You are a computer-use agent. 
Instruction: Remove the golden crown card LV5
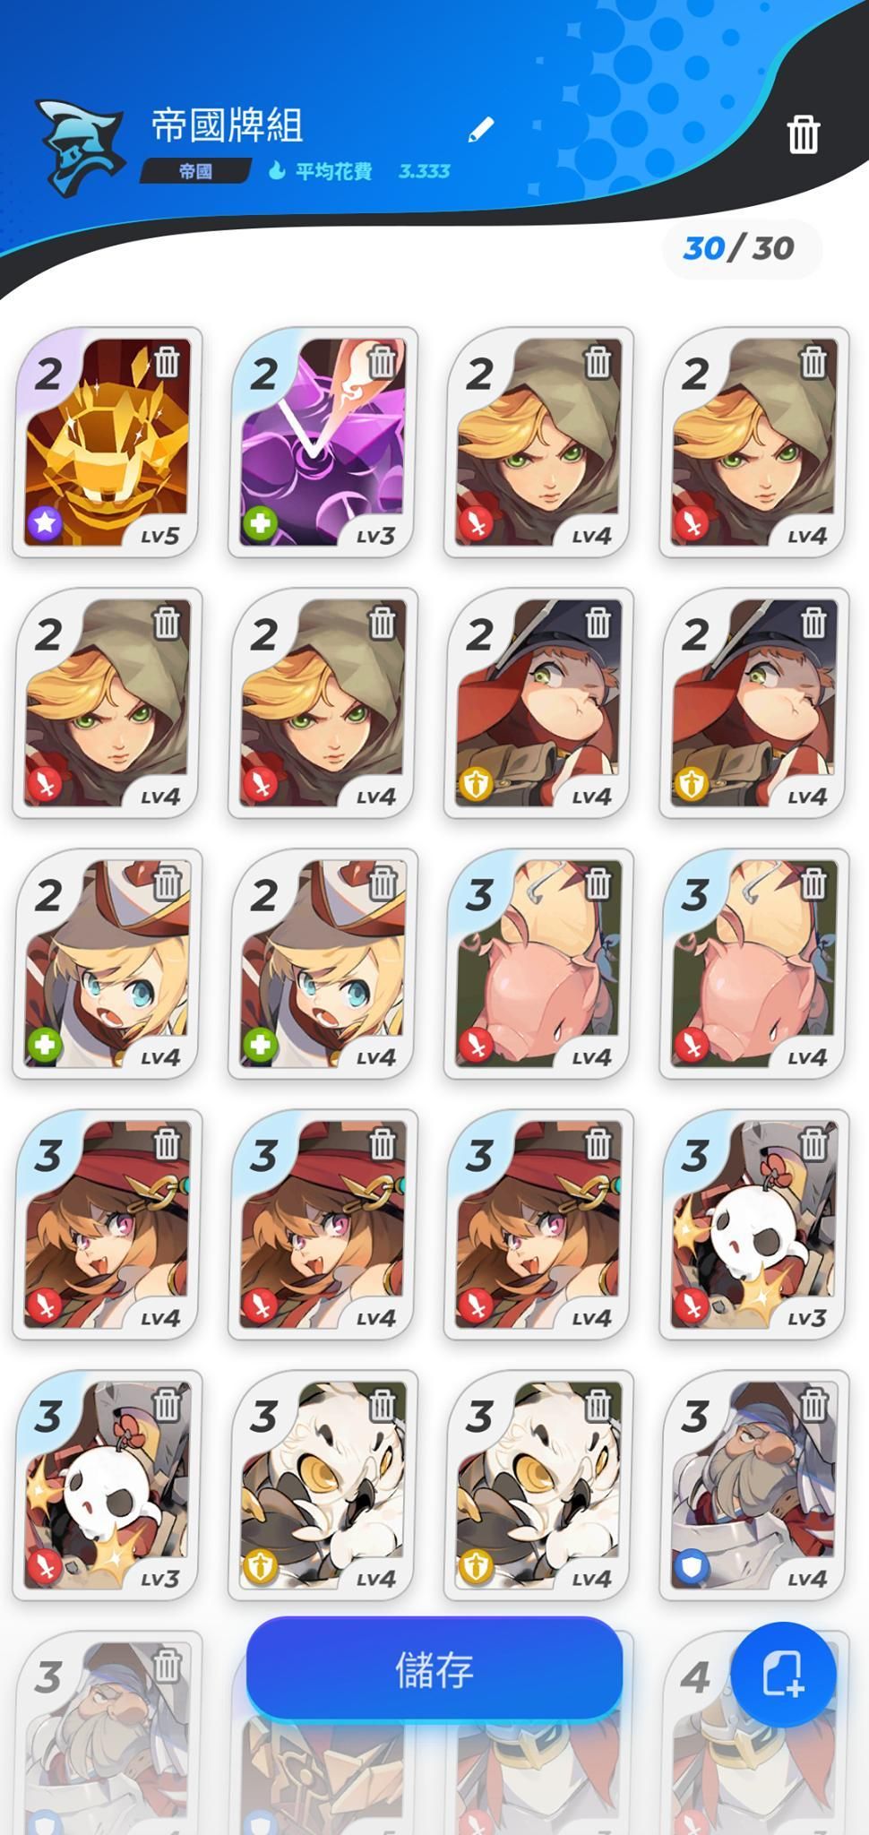click(x=167, y=362)
